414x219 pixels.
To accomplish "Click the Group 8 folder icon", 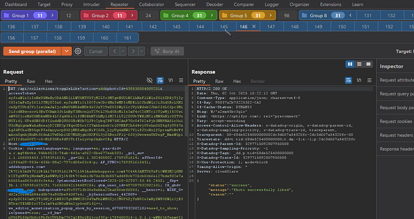I will pos(304,15).
